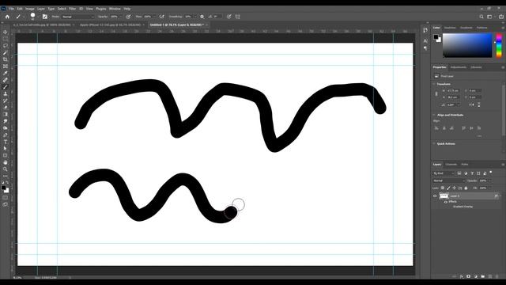Open the Window menu

[115, 9]
